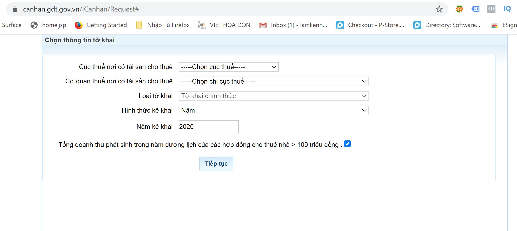Open the Loại tờ khai dropdown

tap(274, 96)
